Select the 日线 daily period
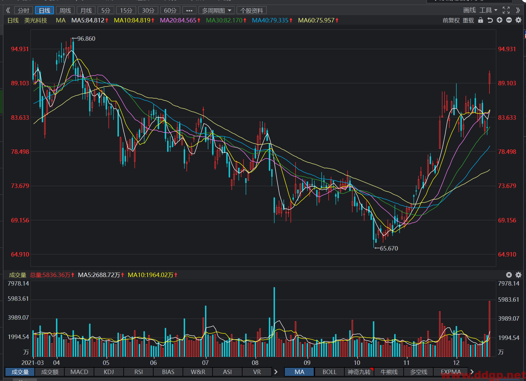The width and height of the screenshot is (526, 381). click(44, 10)
